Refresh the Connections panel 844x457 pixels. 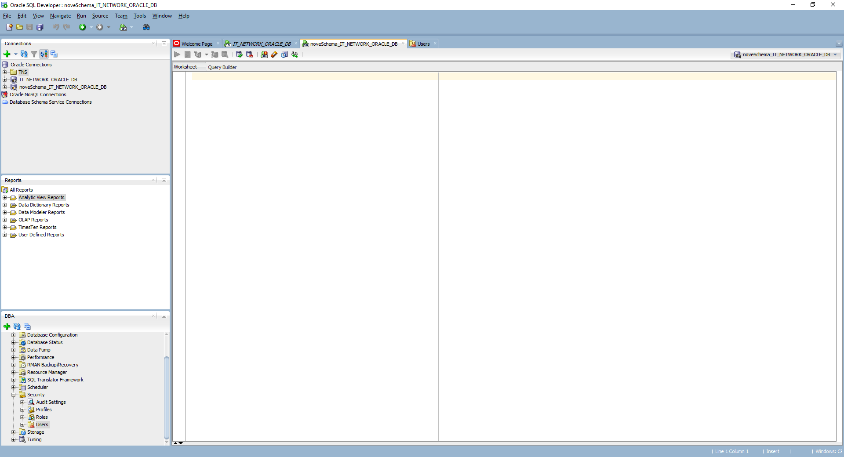(24, 54)
